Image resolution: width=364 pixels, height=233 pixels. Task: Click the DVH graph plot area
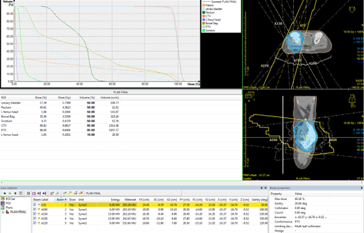click(x=107, y=43)
